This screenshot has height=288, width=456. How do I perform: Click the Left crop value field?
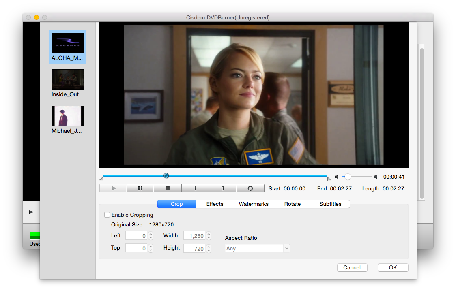pyautogui.click(x=136, y=236)
